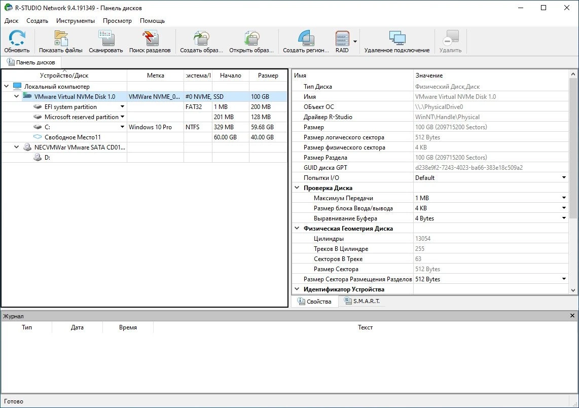The width and height of the screenshot is (579, 408).
Task: Select GUID диска GPT value
Action: coord(468,168)
